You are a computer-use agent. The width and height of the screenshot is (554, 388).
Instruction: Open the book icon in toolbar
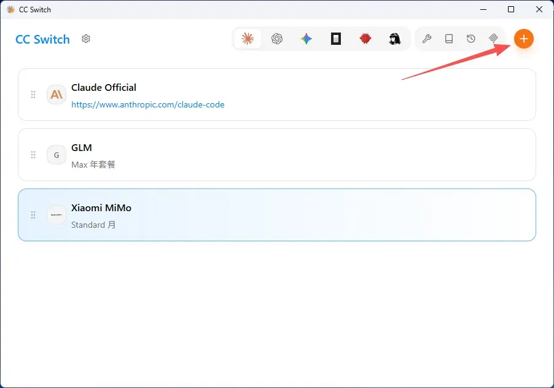[449, 39]
